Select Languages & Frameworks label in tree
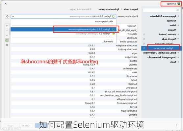183x131 pixels. tap(162, 57)
